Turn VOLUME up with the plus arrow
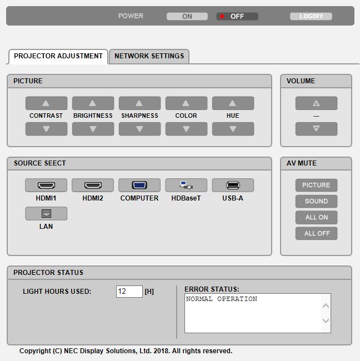360x361 pixels. click(316, 103)
